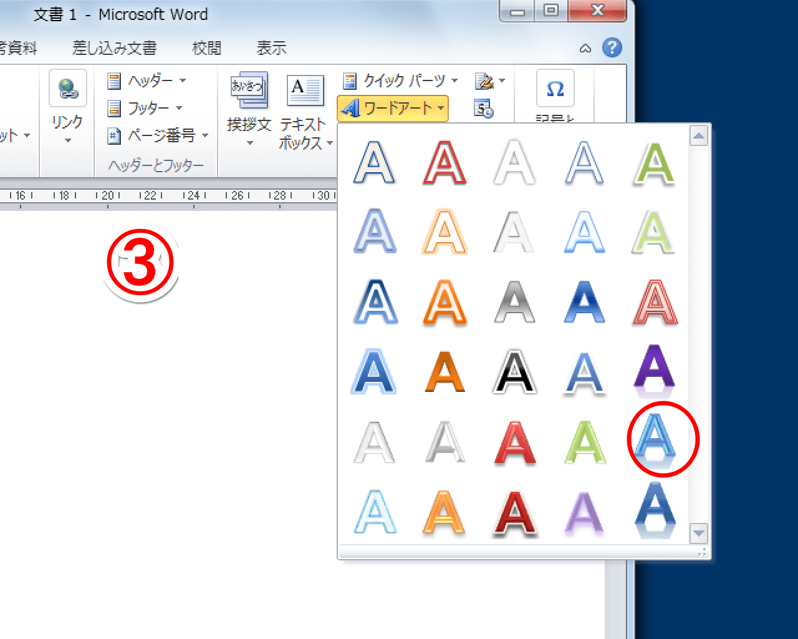
Task: Open the フッター (Footer) dropdown
Action: pos(145,108)
